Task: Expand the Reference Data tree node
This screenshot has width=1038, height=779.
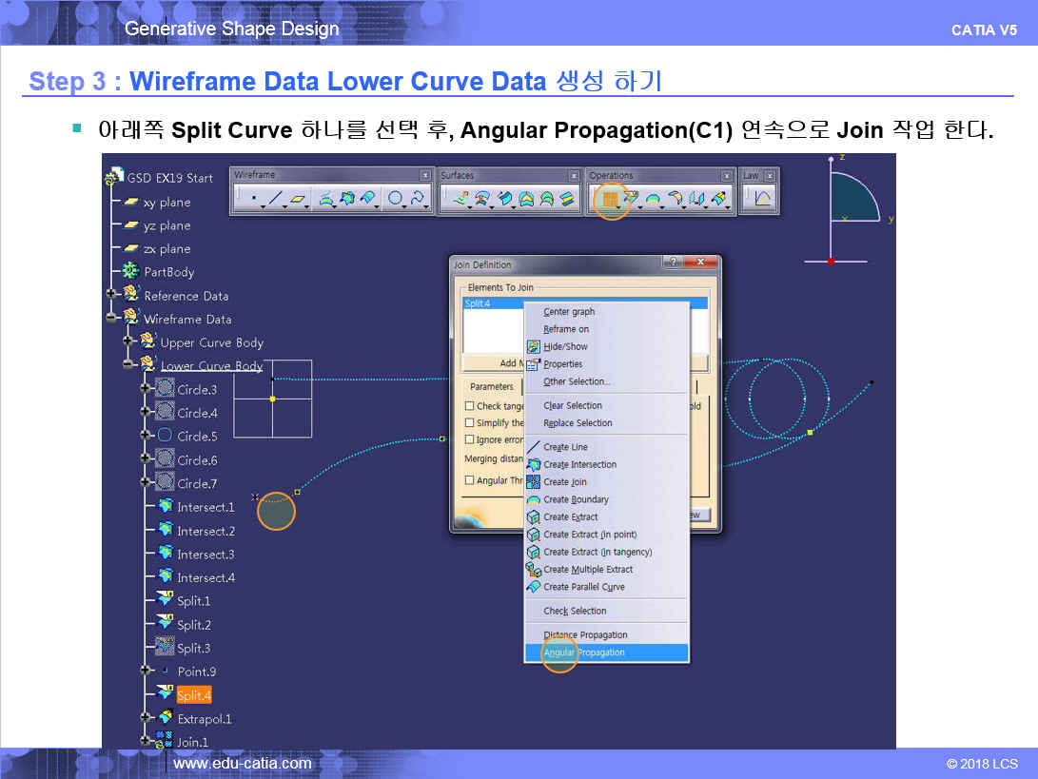Action: (x=112, y=296)
